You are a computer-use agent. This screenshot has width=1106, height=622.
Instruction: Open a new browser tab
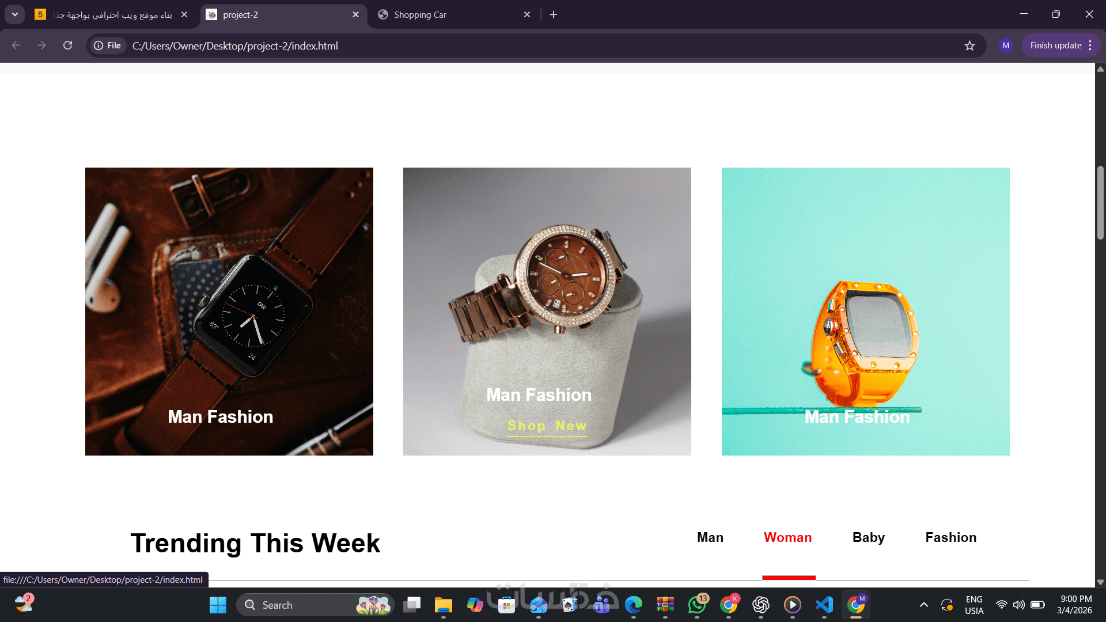(554, 14)
